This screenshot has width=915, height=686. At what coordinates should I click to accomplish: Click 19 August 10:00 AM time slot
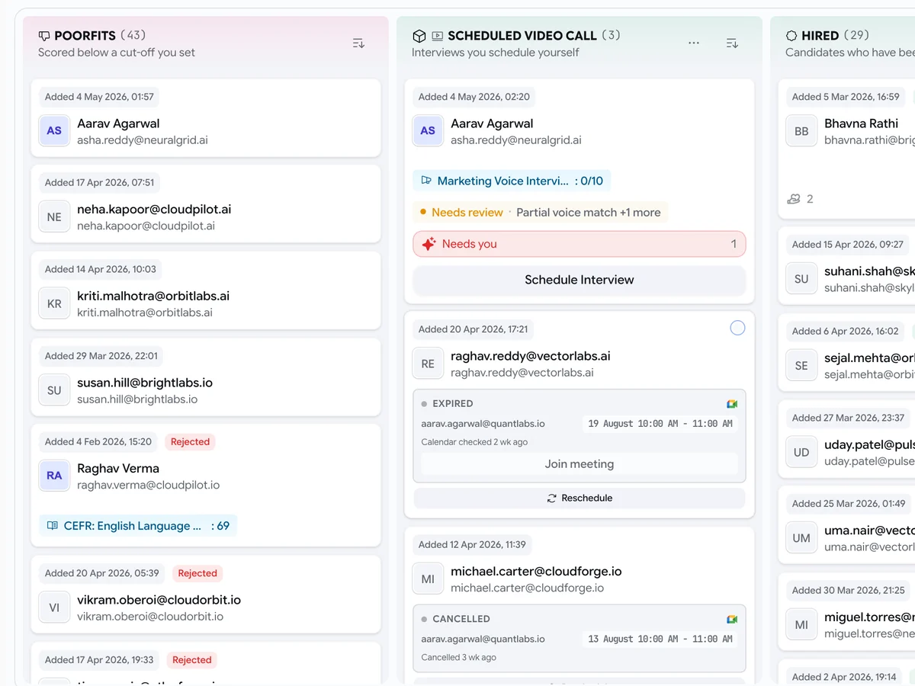660,424
